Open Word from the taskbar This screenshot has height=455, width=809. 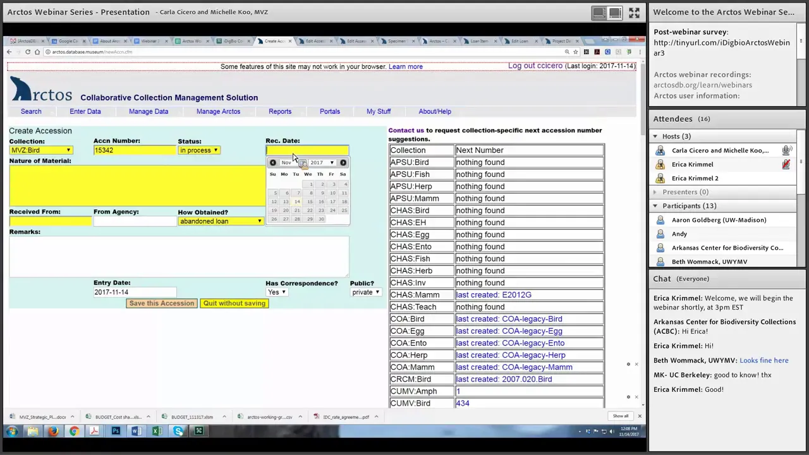click(137, 431)
